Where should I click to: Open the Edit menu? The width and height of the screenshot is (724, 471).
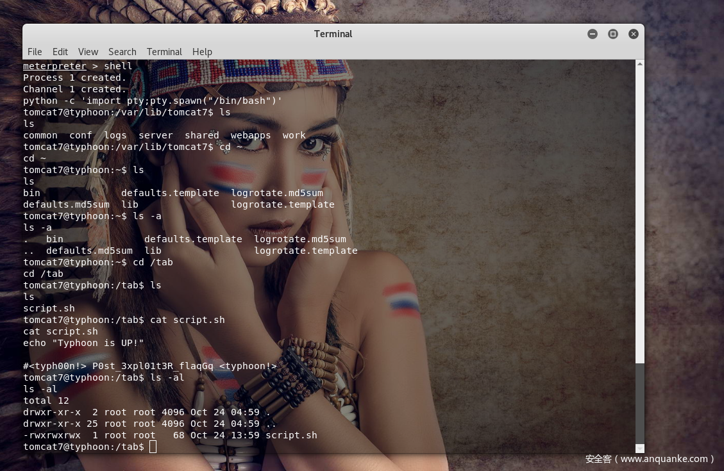[60, 52]
